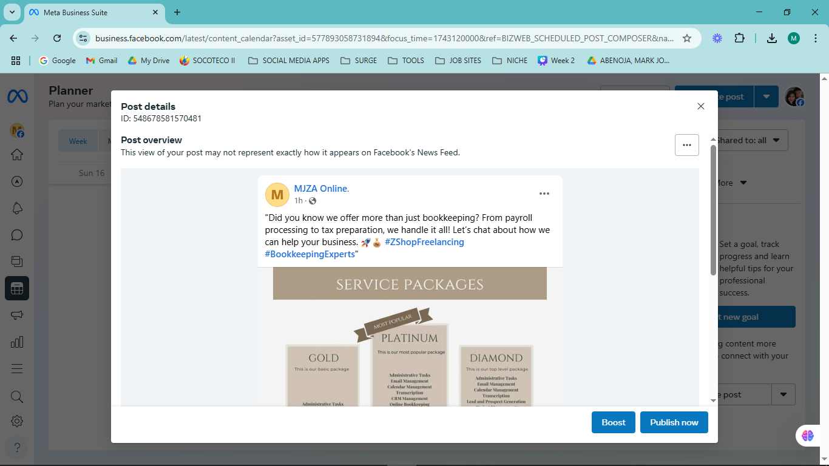Open the Home icon in sidebar

click(17, 155)
